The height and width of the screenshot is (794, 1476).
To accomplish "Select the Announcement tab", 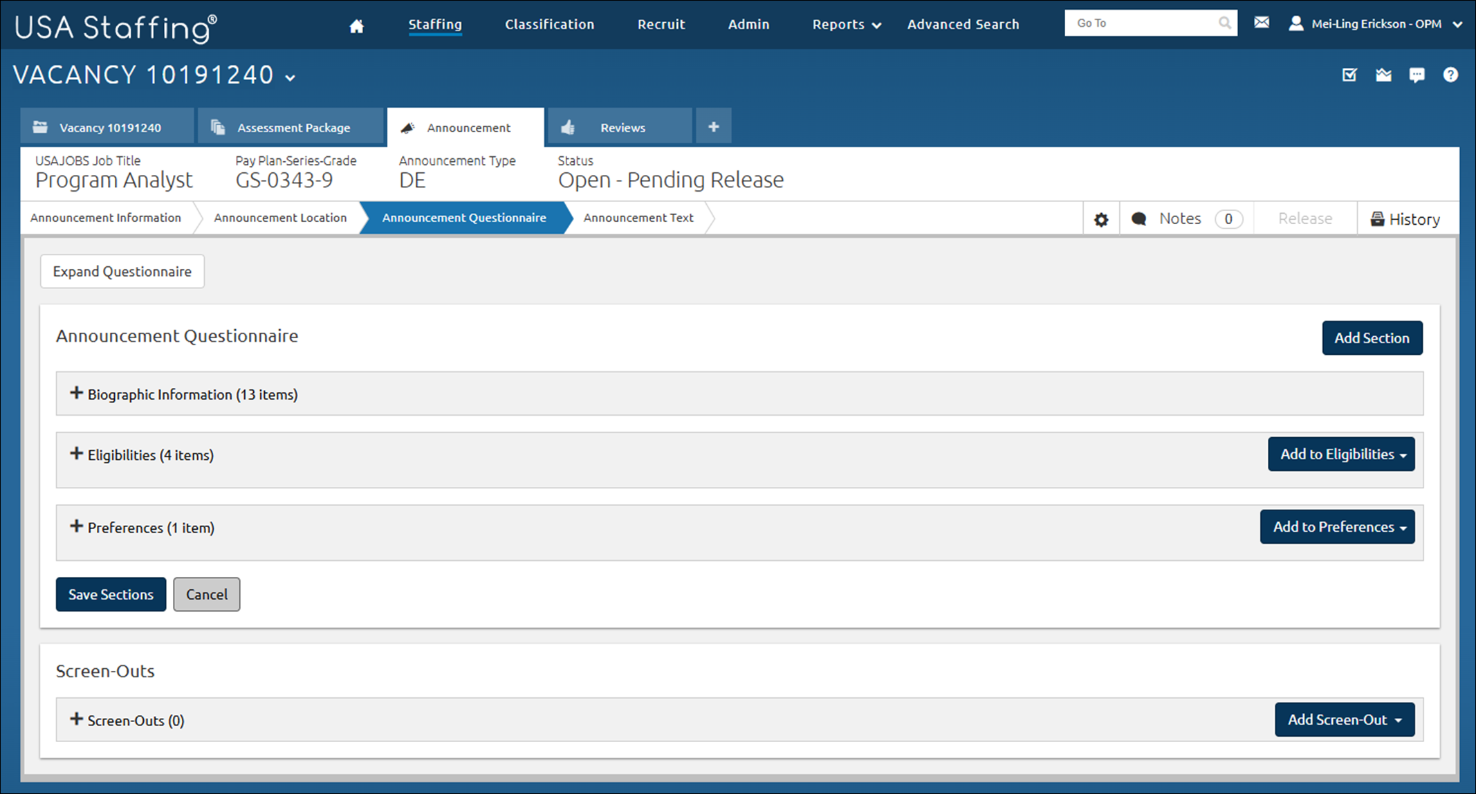I will pos(465,127).
